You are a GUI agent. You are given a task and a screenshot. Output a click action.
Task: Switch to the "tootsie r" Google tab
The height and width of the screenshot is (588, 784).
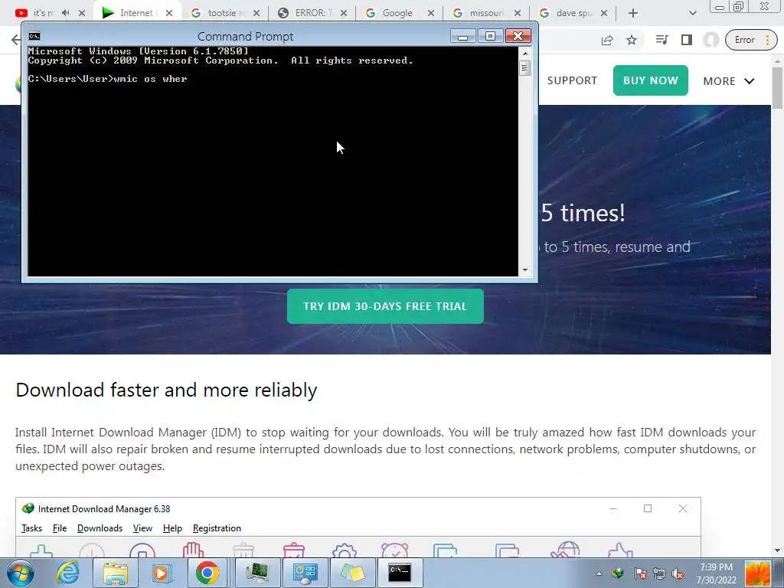coord(220,13)
